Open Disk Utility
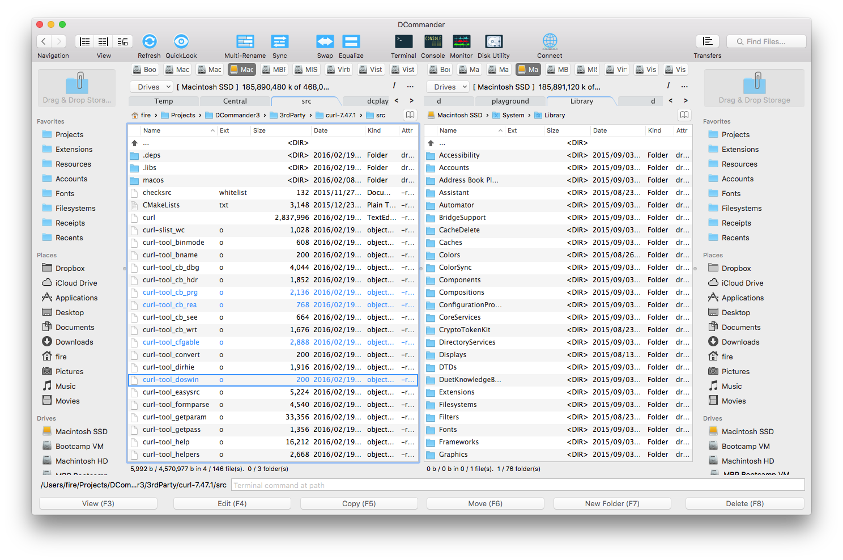Screen dimensions: 843x560 [x=494, y=41]
